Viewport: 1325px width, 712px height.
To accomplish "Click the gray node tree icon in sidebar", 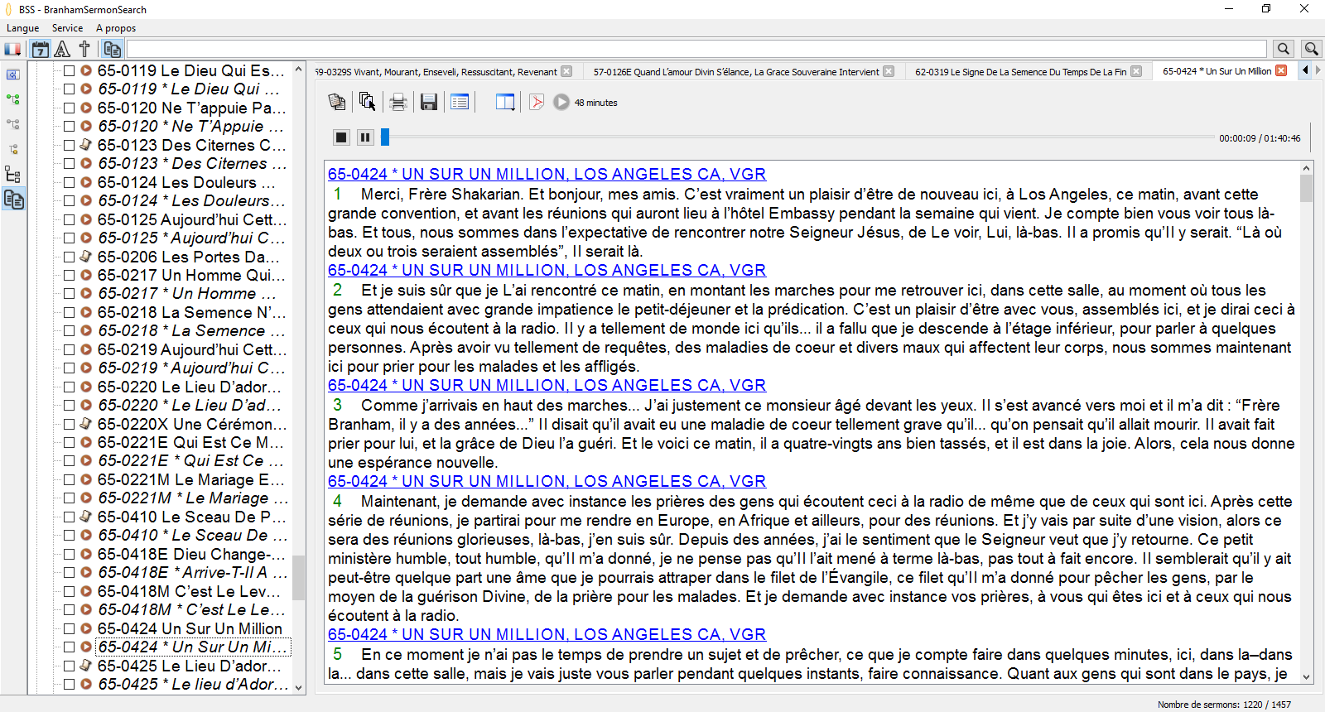I will [x=13, y=124].
